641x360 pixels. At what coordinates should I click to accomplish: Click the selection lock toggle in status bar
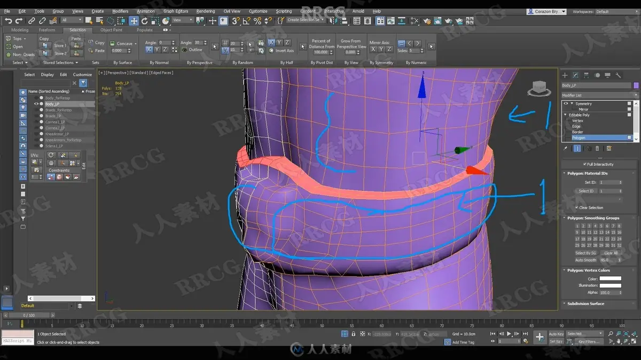pos(353,334)
